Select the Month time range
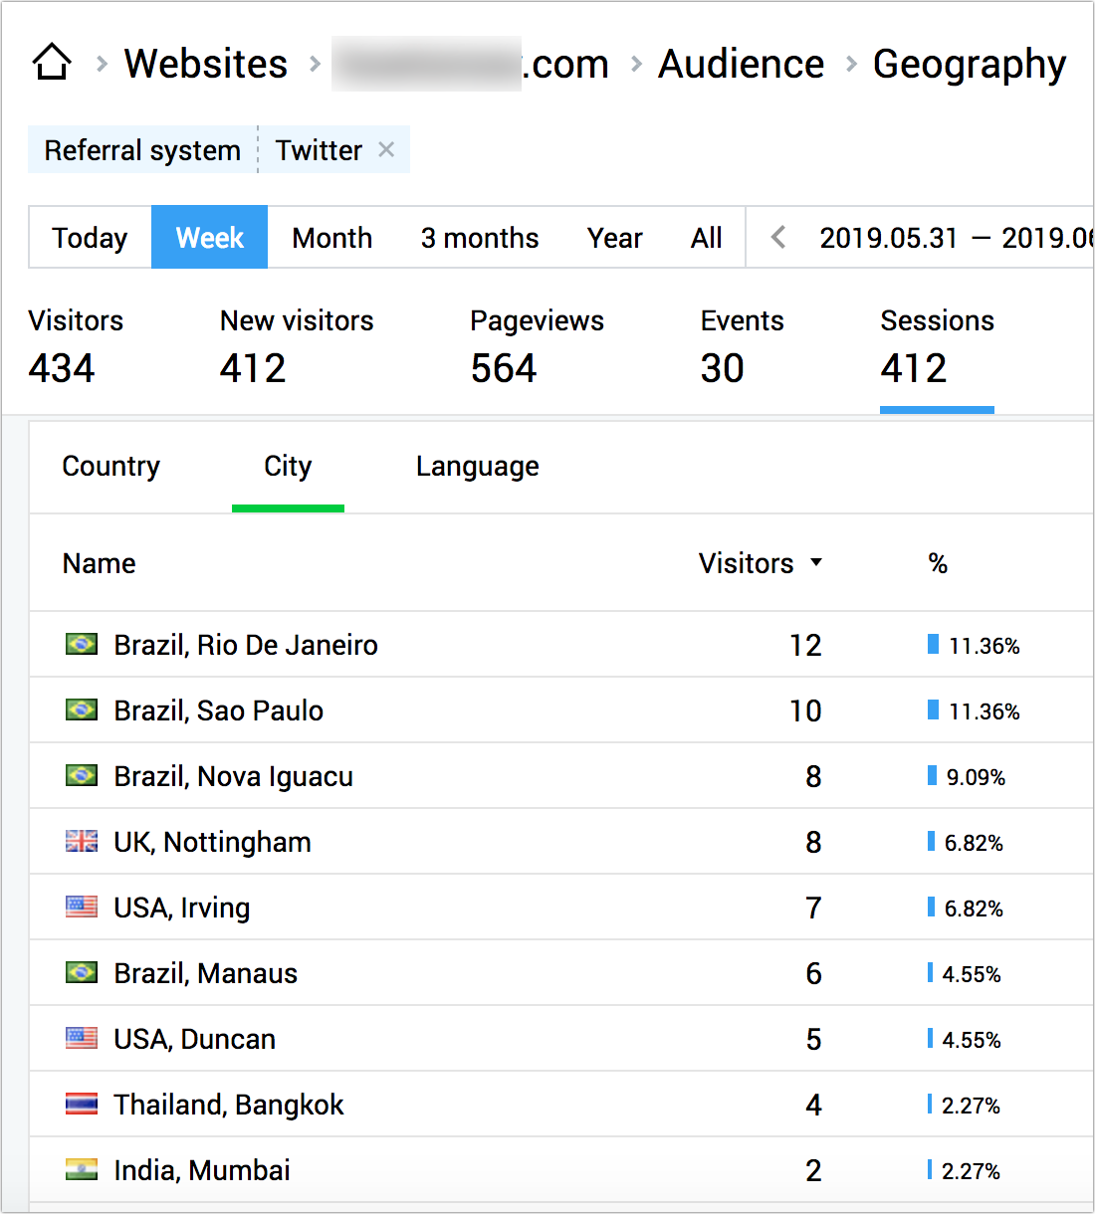 331,237
